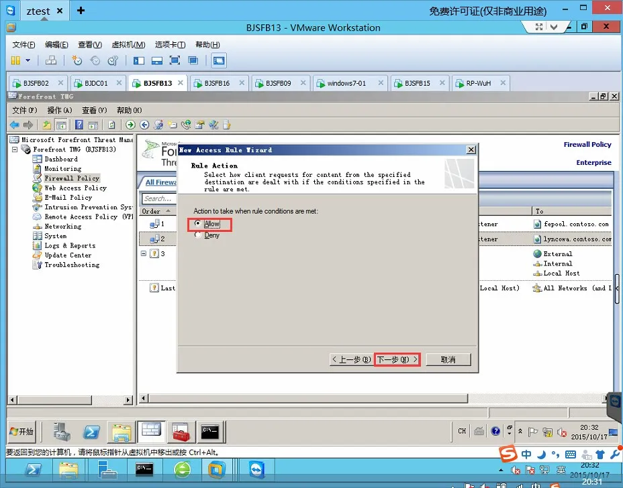The height and width of the screenshot is (488, 623).
Task: Select the Allow radio button
Action: click(197, 223)
